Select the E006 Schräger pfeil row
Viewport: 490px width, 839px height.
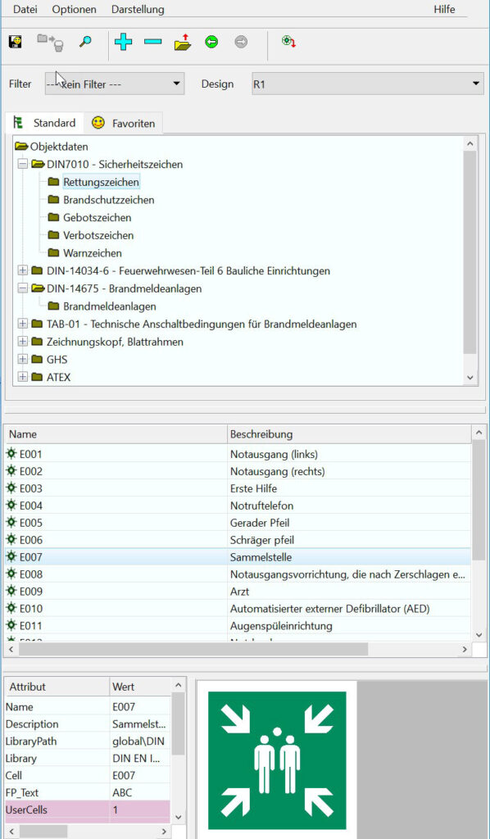tap(238, 540)
